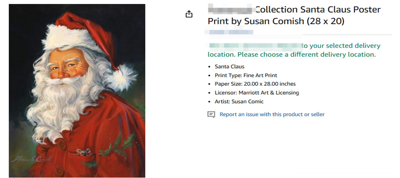This screenshot has width=400, height=178.
Task: Open the blurred brand link below the title
Action: click(230, 32)
